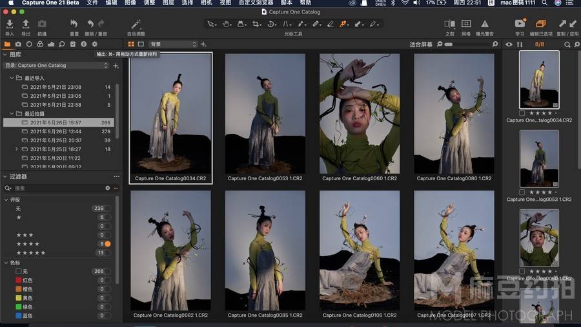
Task: Open the camera capture tool tab
Action: coord(18,44)
